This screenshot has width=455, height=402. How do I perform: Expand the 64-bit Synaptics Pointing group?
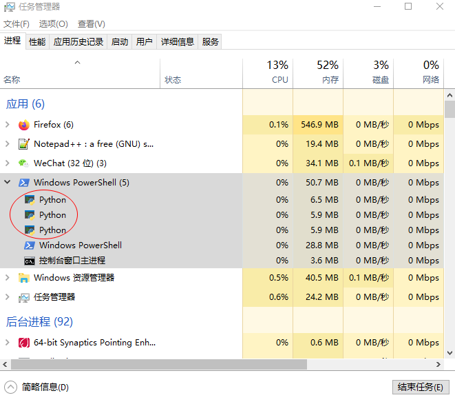8,343
